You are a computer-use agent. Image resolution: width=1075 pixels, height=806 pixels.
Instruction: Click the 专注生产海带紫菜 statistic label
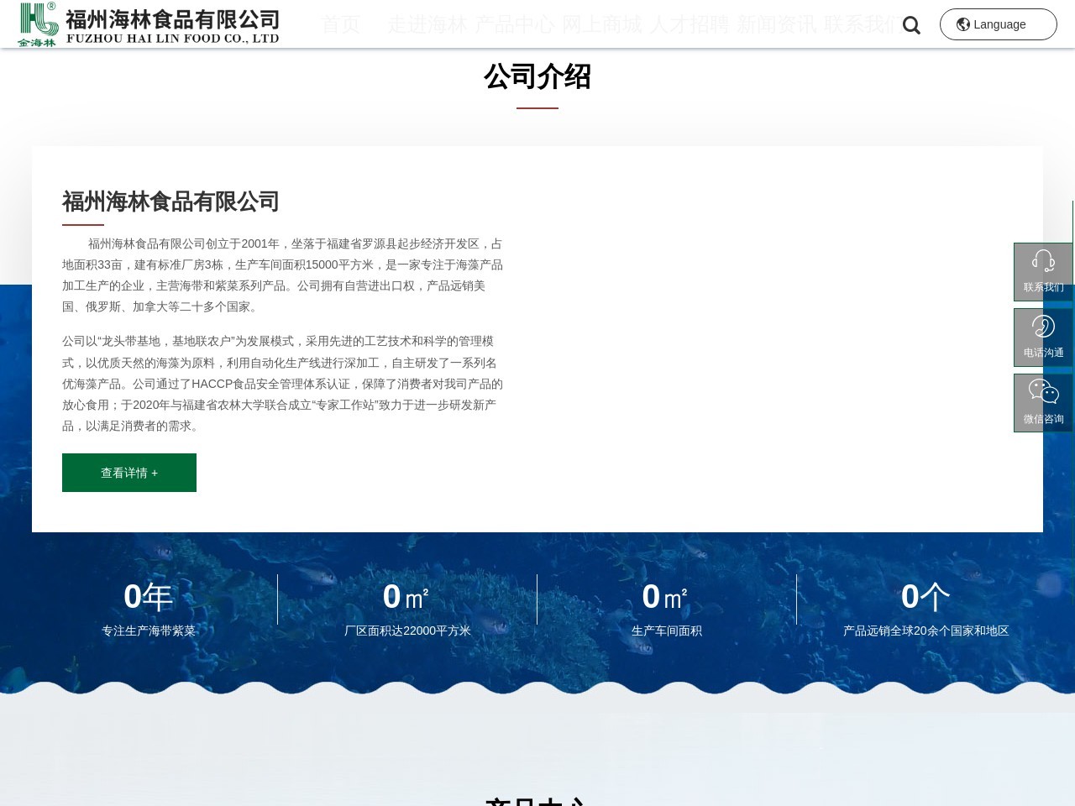pyautogui.click(x=149, y=631)
